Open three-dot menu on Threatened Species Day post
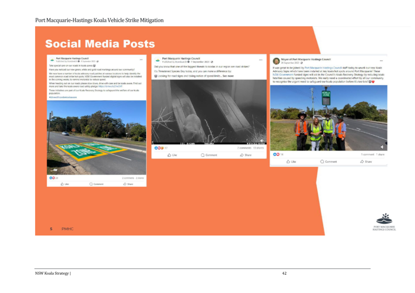415x293 pixels. click(261, 60)
